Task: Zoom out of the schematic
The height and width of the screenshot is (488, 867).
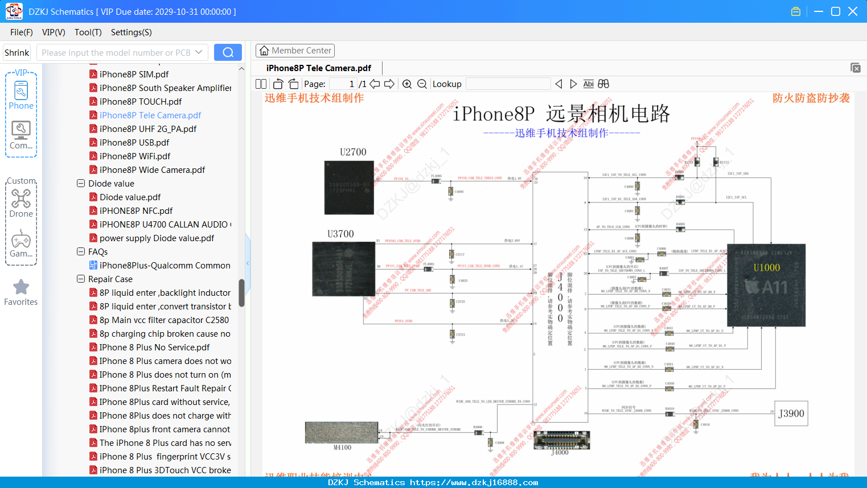Action: (x=422, y=84)
